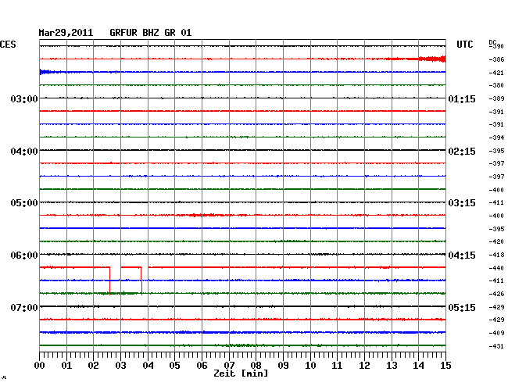Click the DC offset value "-426"
Image resolution: width=508 pixels, height=386 pixels.
click(x=496, y=294)
